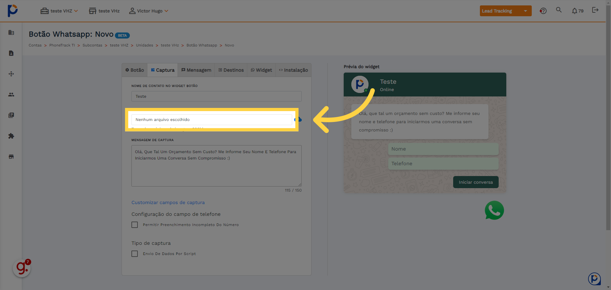
Task: Click the cloud upload icon
Action: [x=298, y=120]
